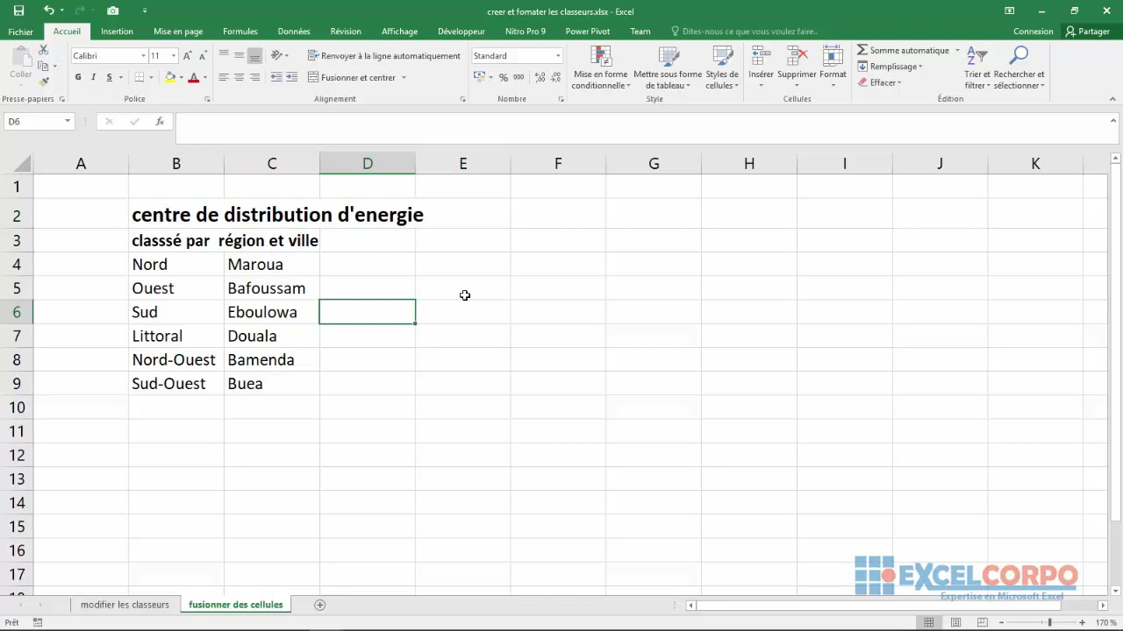Open Styles de cellules gallery
This screenshot has width=1123, height=631.
722,67
